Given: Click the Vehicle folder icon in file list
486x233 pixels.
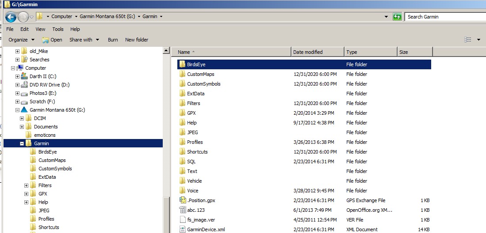Looking at the screenshot, I should 182,181.
